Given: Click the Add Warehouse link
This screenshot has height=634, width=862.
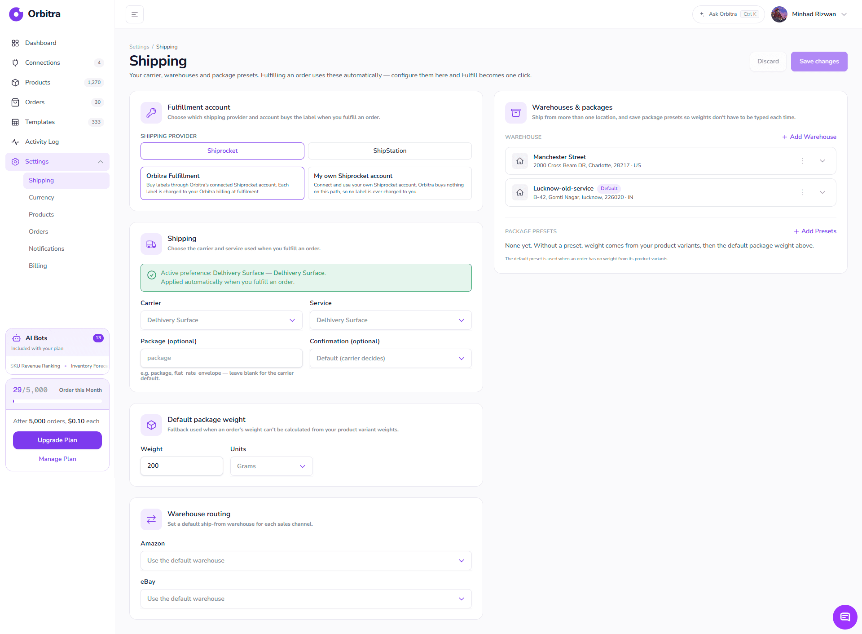Looking at the screenshot, I should [x=809, y=137].
